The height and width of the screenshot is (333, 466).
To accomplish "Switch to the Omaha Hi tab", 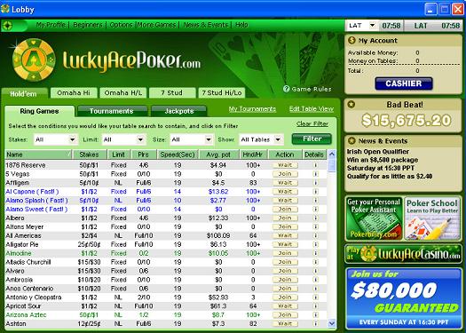I will click(x=74, y=92).
